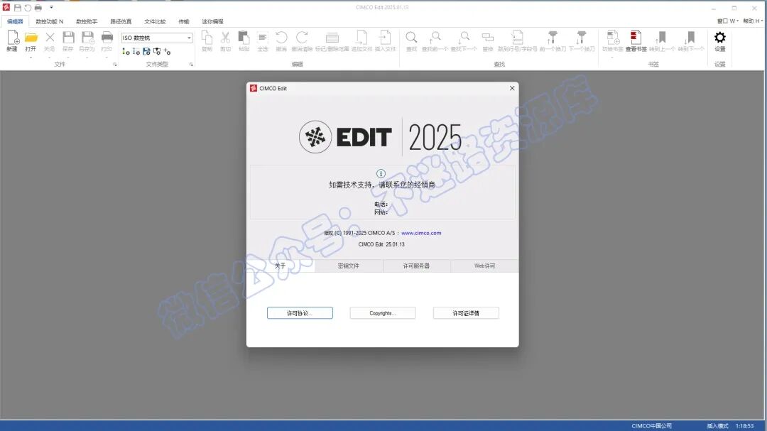
Task: Open the 文件 group dialog launcher
Action: (x=115, y=65)
